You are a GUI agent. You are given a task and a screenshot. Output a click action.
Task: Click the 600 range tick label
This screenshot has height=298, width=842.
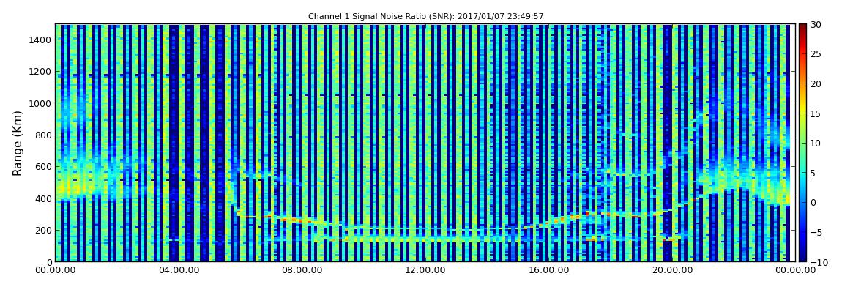[43, 166]
